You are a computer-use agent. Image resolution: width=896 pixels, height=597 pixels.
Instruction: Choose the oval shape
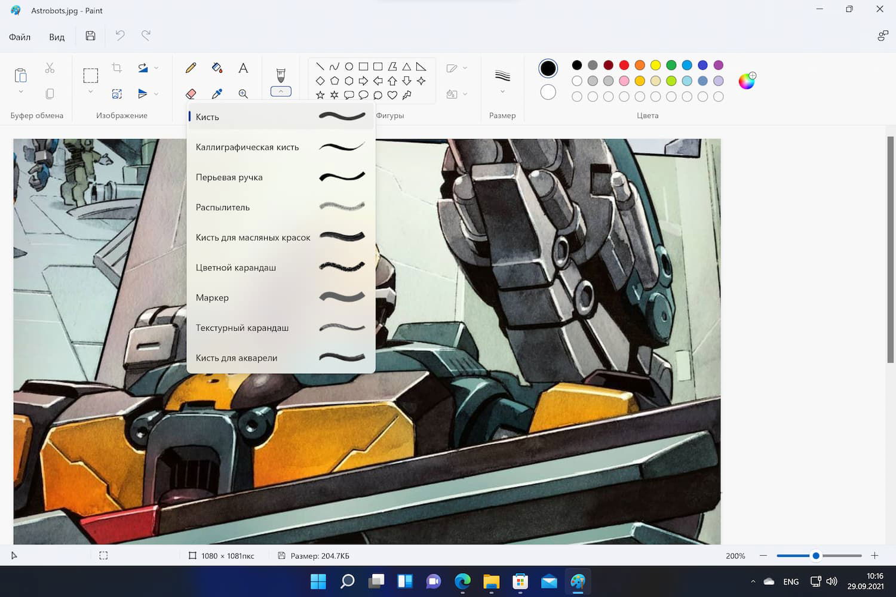point(349,66)
